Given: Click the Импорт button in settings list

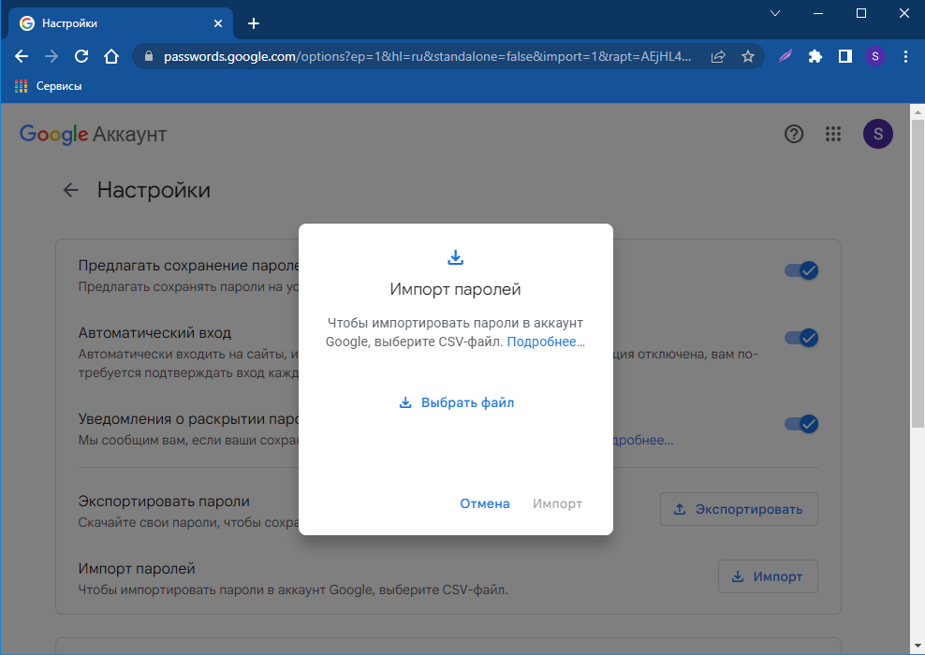Looking at the screenshot, I should (x=768, y=576).
